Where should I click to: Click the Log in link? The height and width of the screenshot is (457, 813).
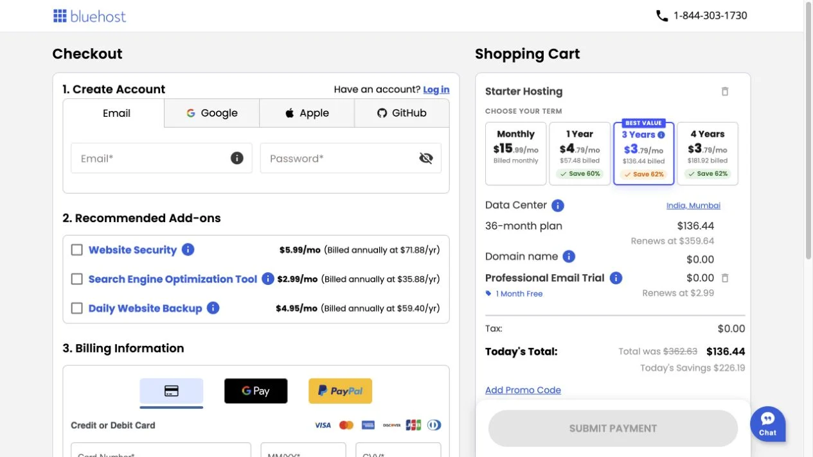coord(436,89)
